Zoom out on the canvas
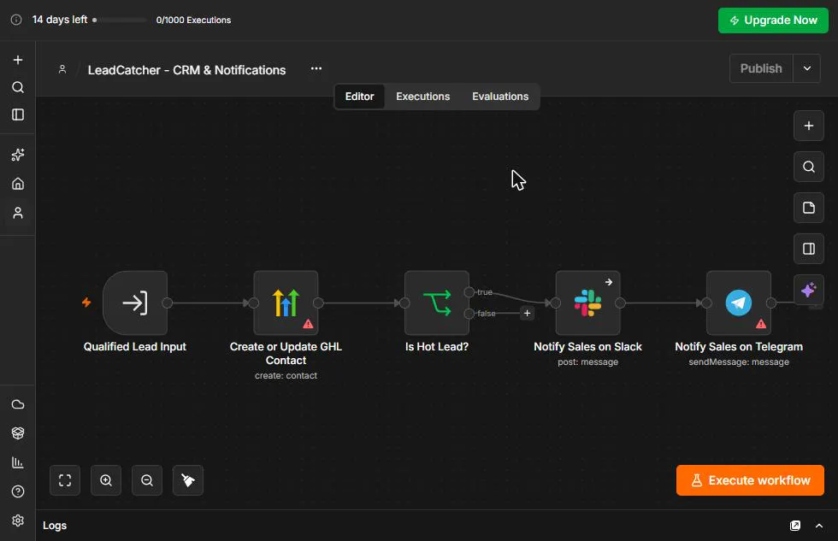Screen dimensions: 838x541 pyautogui.click(x=147, y=480)
